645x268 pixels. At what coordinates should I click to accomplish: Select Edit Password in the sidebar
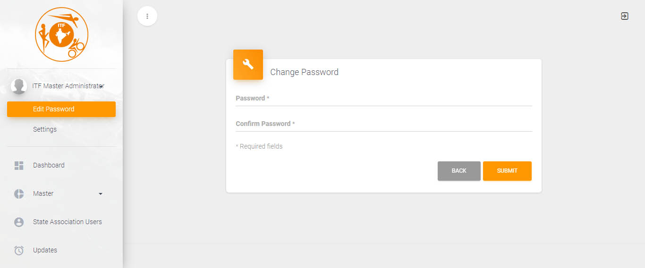coord(61,109)
